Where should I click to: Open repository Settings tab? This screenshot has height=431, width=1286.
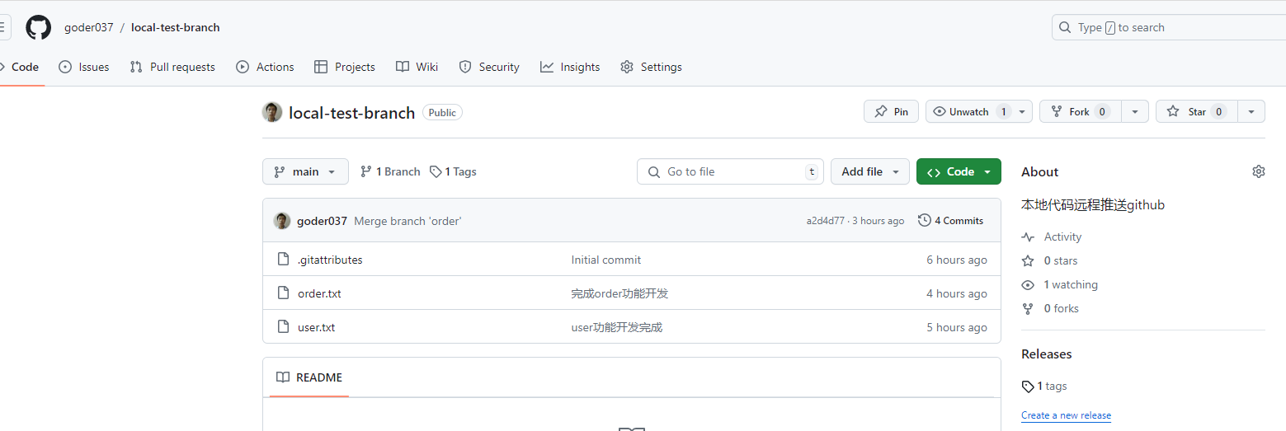[x=651, y=68]
